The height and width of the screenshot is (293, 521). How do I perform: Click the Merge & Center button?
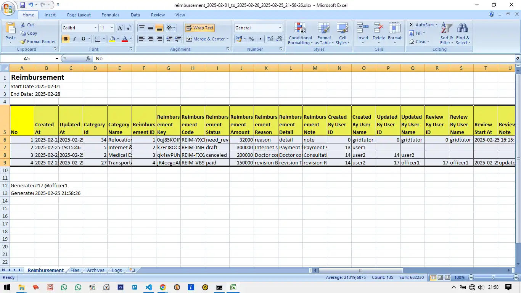point(207,39)
